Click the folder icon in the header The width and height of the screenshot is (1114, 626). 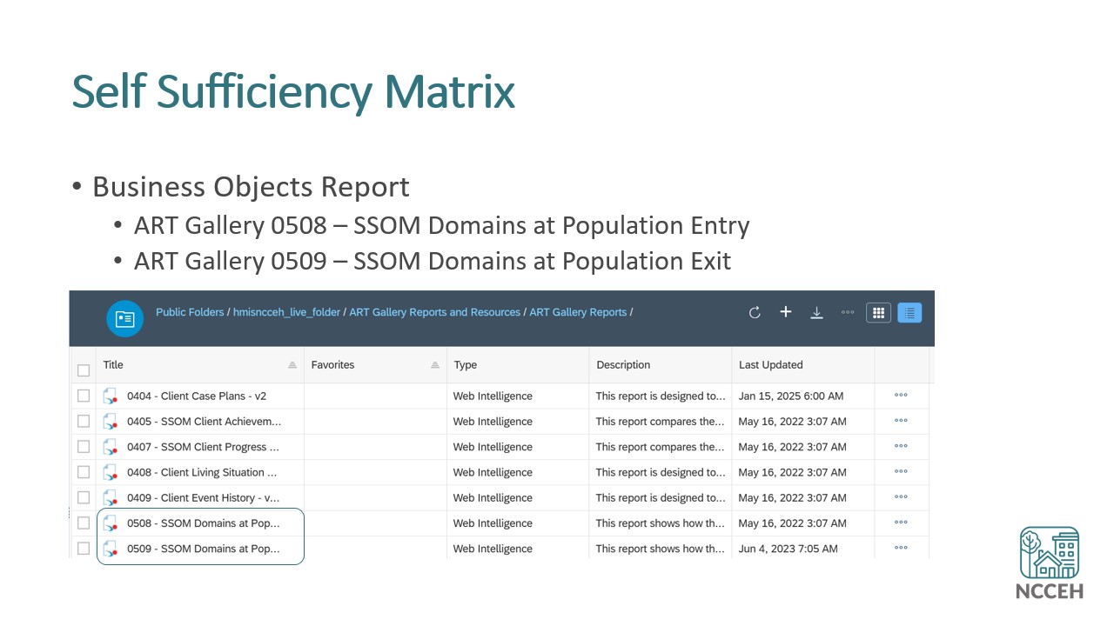[124, 318]
